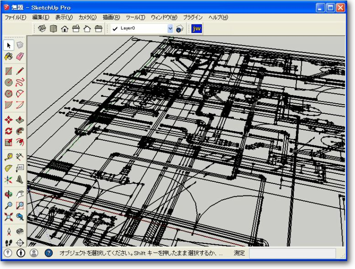
Task: Select the Orbit tool
Action: point(9,194)
